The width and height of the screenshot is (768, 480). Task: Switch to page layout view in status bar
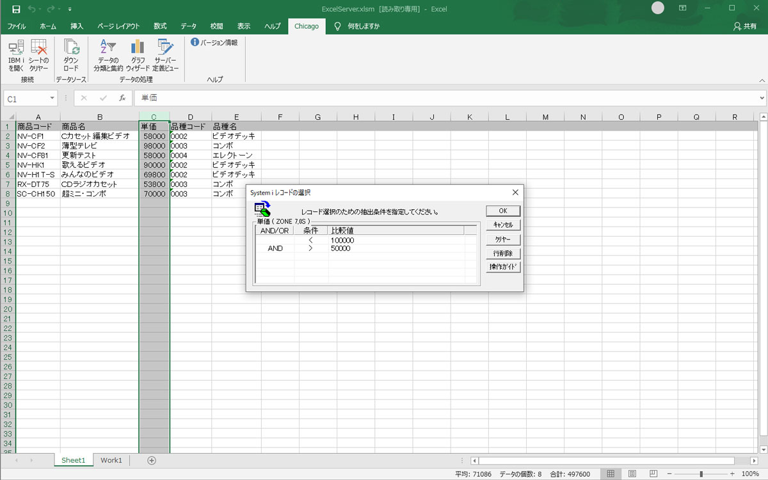click(x=632, y=474)
